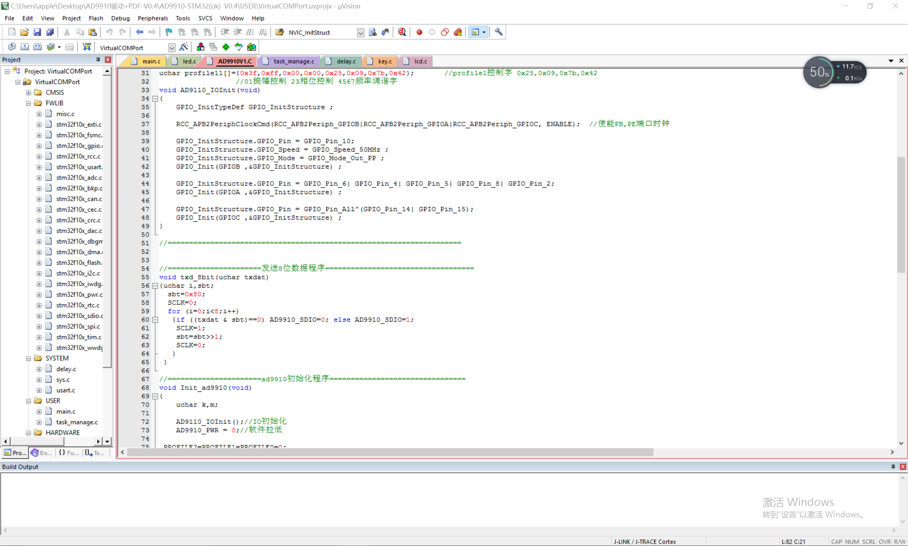Close the Build Output panel
Screen dimensions: 908x546
[x=902, y=467]
